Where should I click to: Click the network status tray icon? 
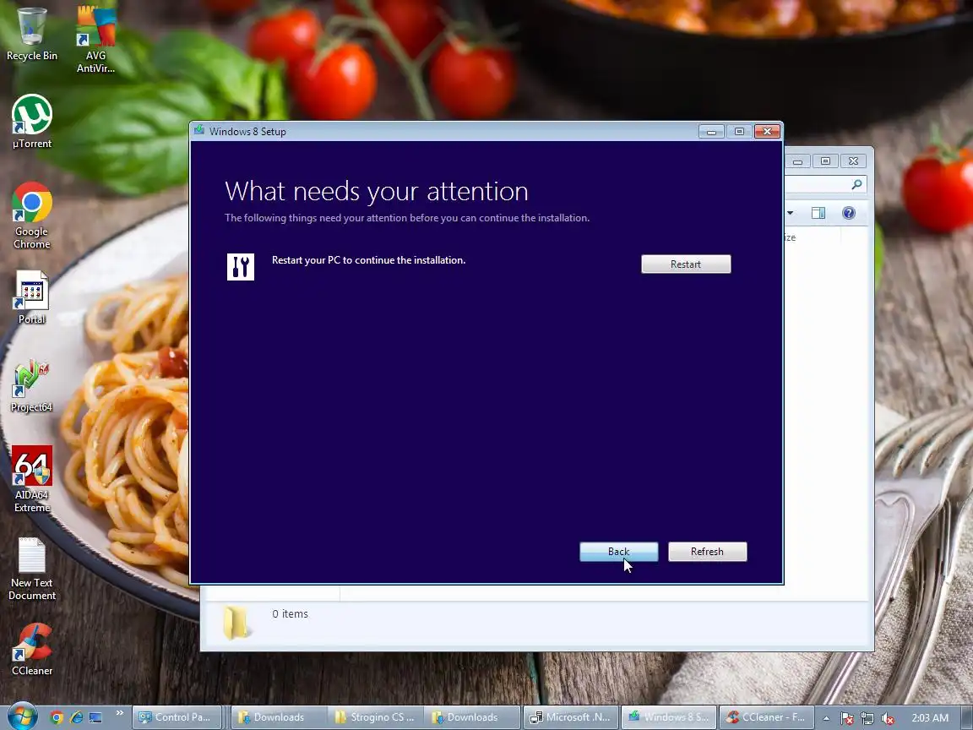867,718
